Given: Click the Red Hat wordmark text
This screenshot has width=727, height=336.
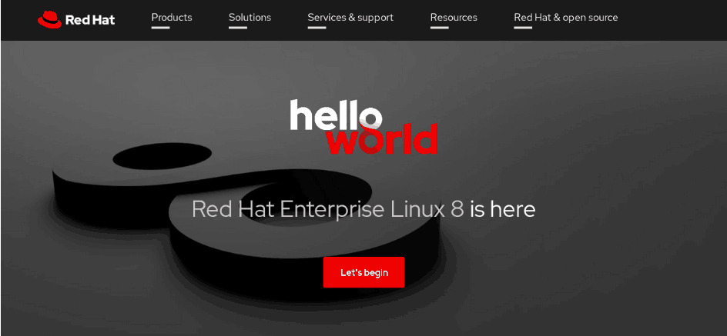Looking at the screenshot, I should coord(90,20).
